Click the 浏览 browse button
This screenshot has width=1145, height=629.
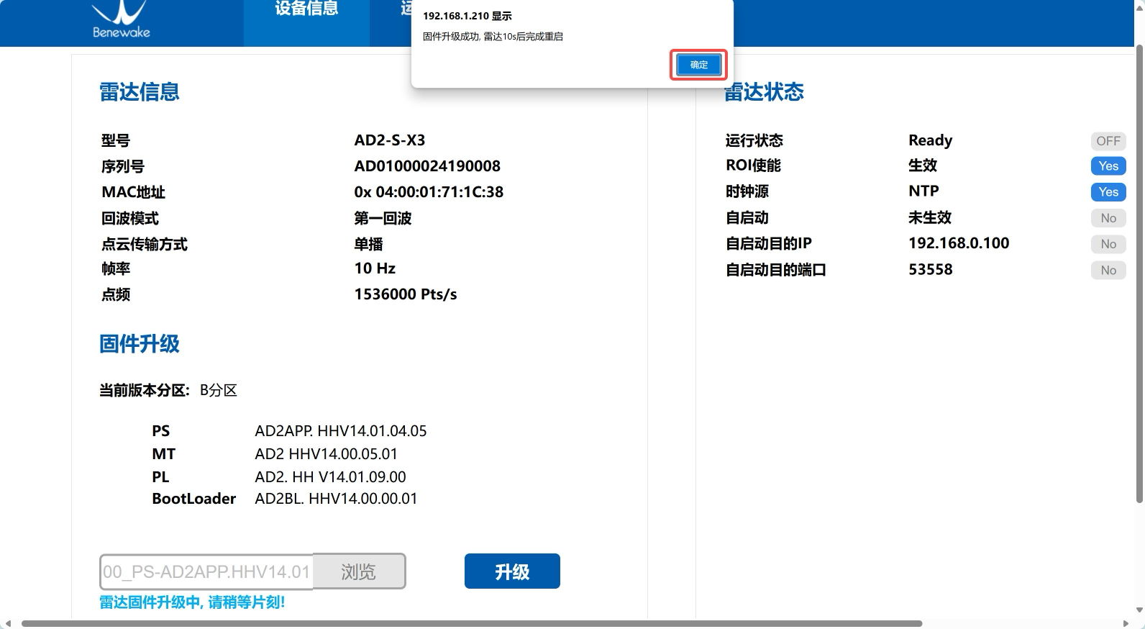(359, 571)
